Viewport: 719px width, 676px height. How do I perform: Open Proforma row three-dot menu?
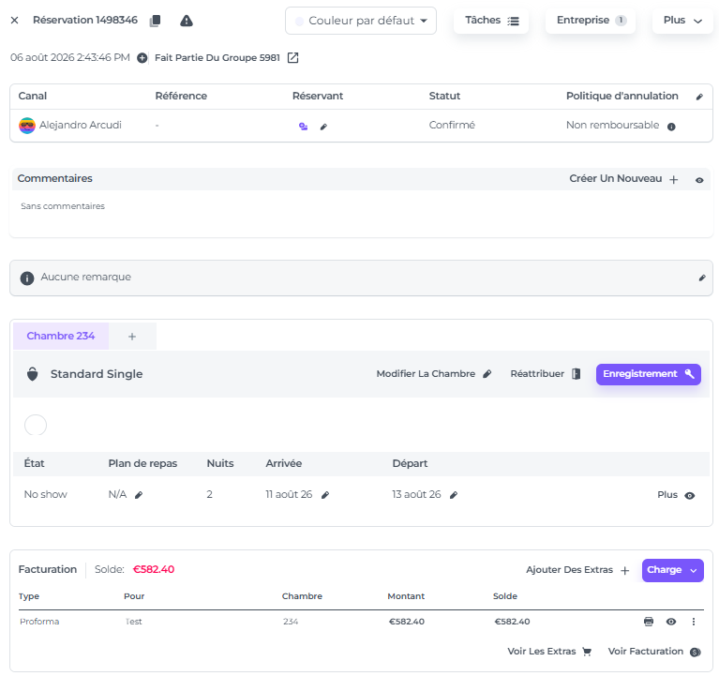click(x=694, y=622)
